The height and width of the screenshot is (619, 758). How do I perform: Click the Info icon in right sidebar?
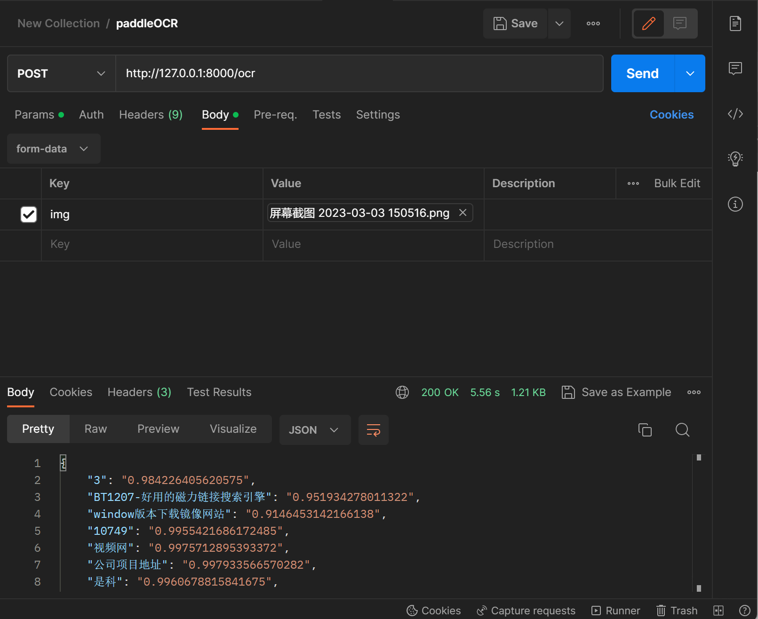click(735, 204)
